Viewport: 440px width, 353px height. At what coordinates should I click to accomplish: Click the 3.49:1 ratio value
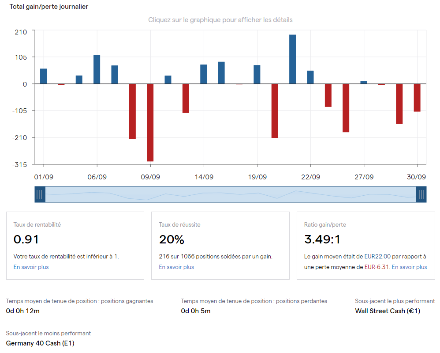[322, 239]
